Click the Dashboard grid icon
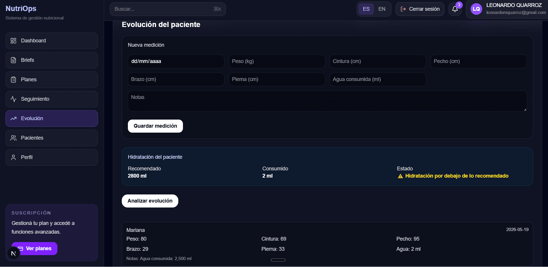Screen dimensions: 548x267 tap(13, 41)
